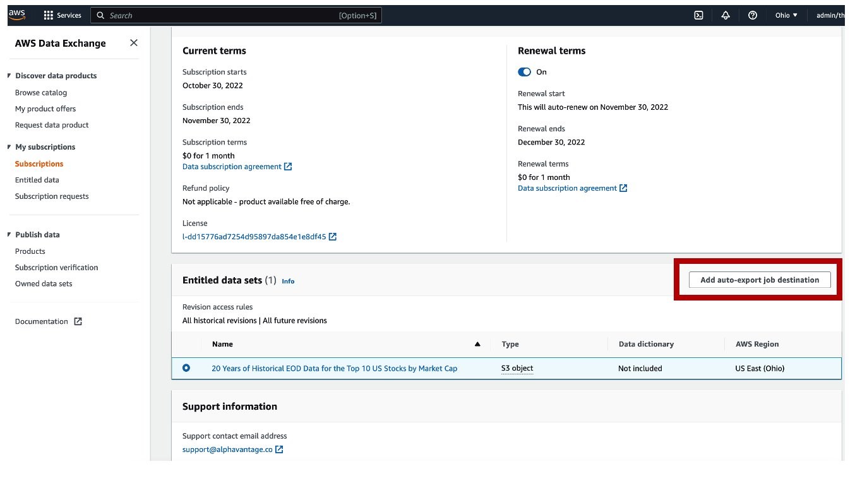Screen dimensions: 855x500
Task: Focus the AWS Search input field
Action: point(236,15)
